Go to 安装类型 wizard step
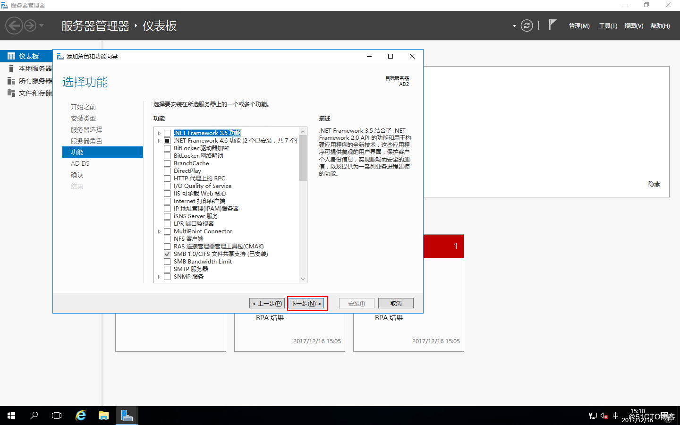The width and height of the screenshot is (680, 425). pyautogui.click(x=83, y=119)
